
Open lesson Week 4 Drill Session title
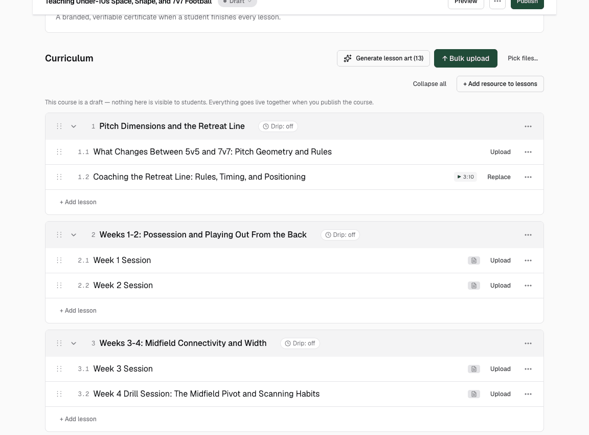pos(206,394)
